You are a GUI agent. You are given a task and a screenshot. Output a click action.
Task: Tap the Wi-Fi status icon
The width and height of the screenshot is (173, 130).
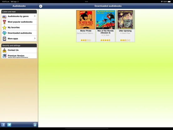pos(162,2)
